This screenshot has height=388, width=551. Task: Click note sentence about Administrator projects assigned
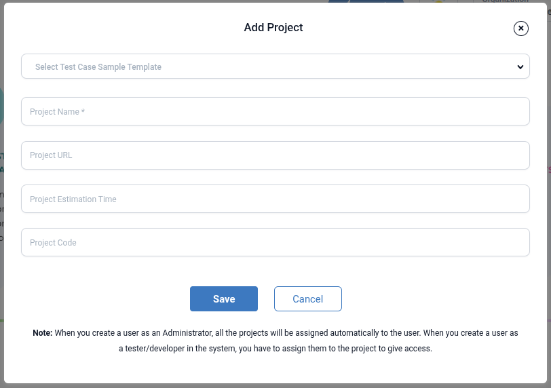coord(237,333)
